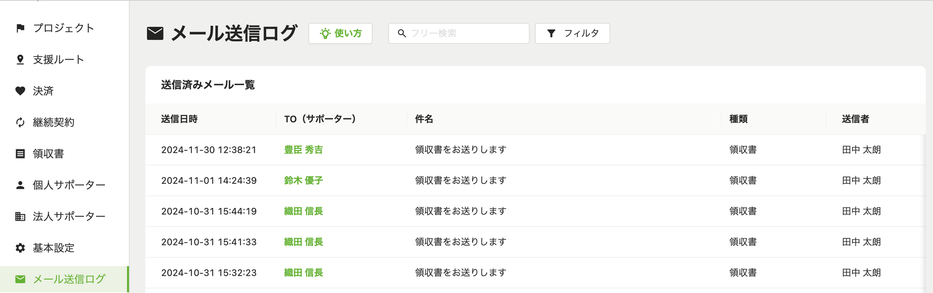Click the refresh-arrows icon for 継続契約
Screen dimensions: 933x293
(x=20, y=122)
